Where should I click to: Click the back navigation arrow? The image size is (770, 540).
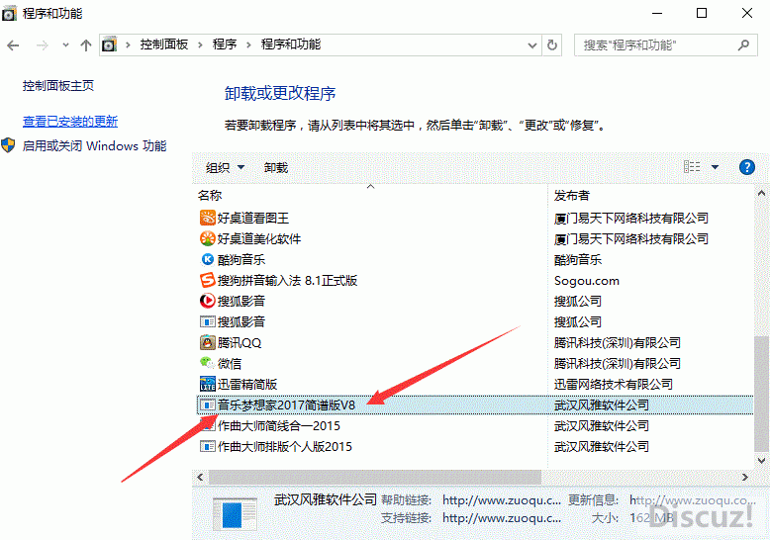[13, 45]
